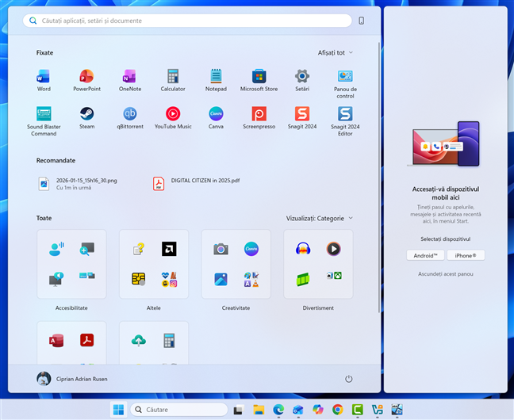Open File Explorer from taskbar

tap(259, 410)
